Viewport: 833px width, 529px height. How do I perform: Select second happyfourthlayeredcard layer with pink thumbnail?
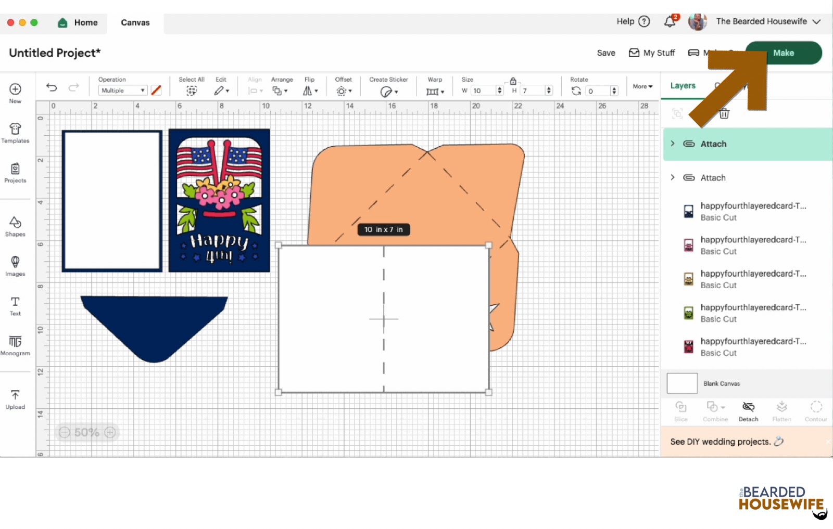point(689,245)
